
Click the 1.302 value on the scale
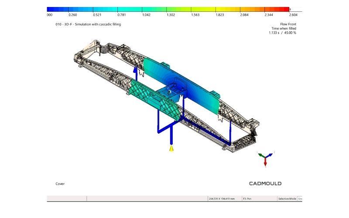pyautogui.click(x=171, y=15)
